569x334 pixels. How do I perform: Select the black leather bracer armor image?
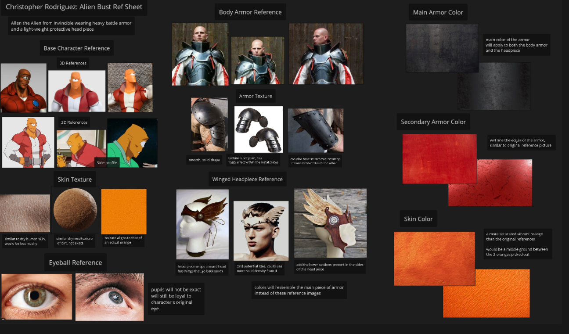click(316, 131)
